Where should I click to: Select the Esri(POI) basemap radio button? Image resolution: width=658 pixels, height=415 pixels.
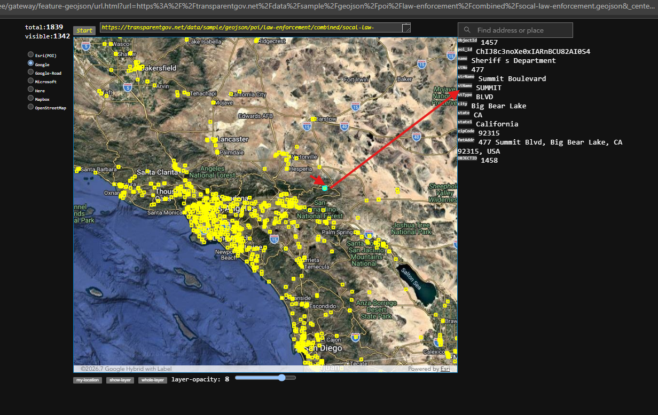[30, 54]
